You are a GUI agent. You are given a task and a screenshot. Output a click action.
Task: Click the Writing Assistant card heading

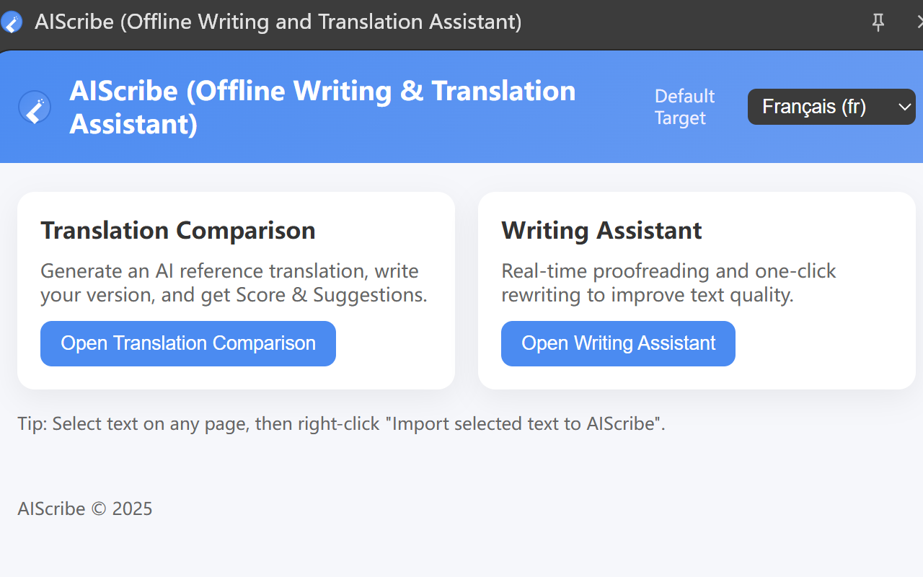click(x=601, y=230)
